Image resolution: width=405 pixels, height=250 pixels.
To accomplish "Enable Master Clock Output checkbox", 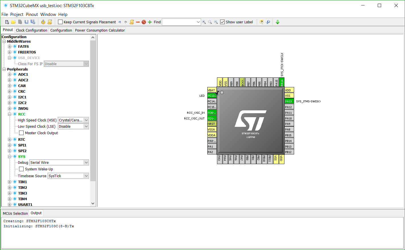I will [21, 133].
